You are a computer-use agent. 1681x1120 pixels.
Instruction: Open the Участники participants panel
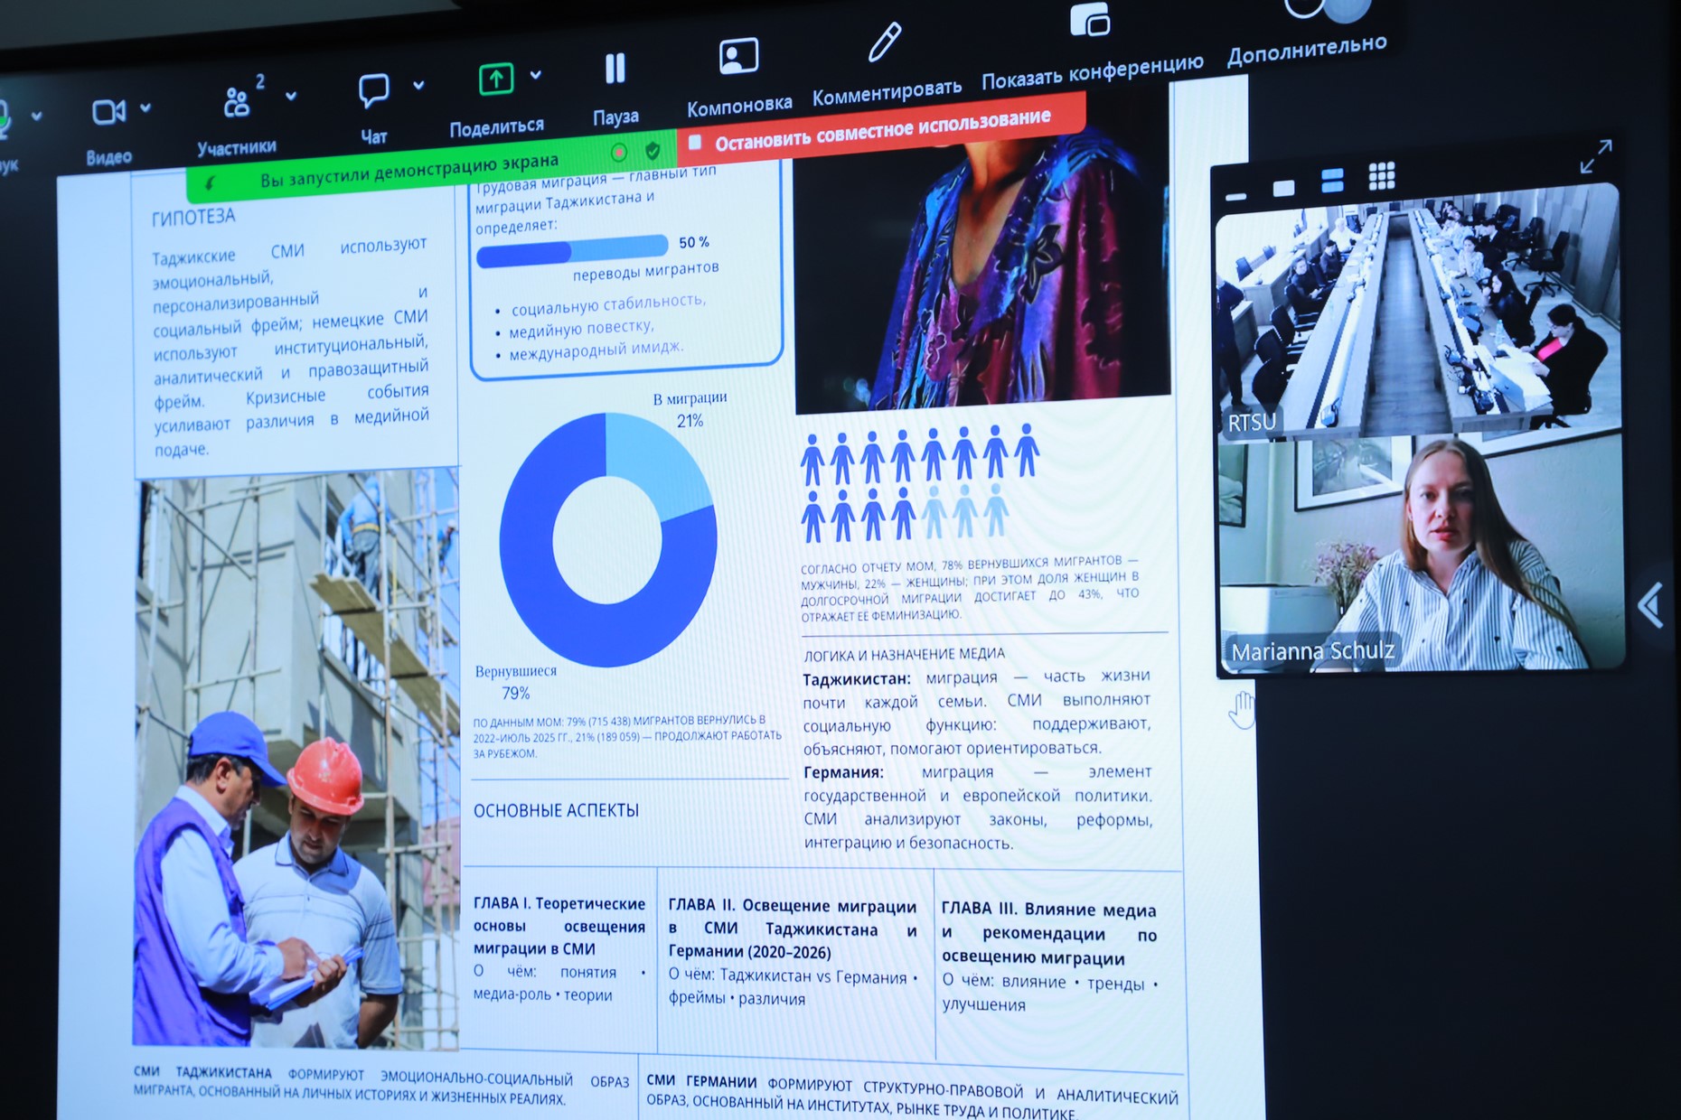pos(237,103)
